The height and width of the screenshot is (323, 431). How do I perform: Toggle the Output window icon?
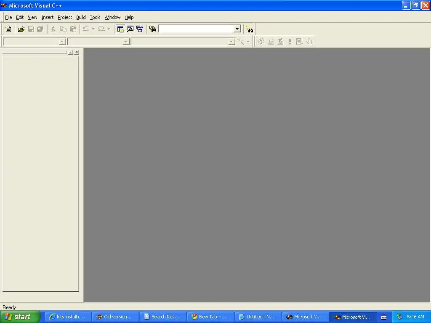130,29
